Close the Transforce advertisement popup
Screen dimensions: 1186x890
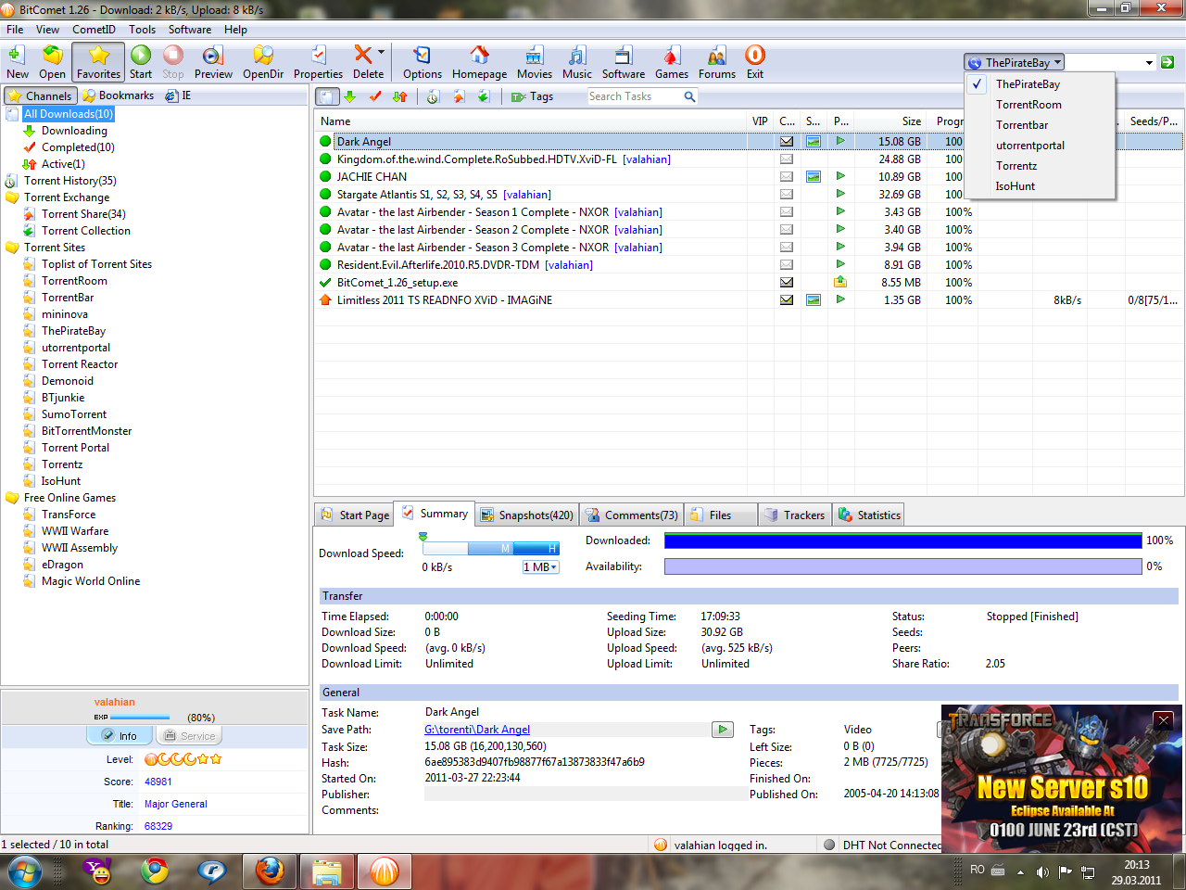tap(1164, 720)
